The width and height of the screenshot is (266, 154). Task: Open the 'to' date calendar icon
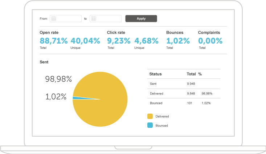pos(93,19)
